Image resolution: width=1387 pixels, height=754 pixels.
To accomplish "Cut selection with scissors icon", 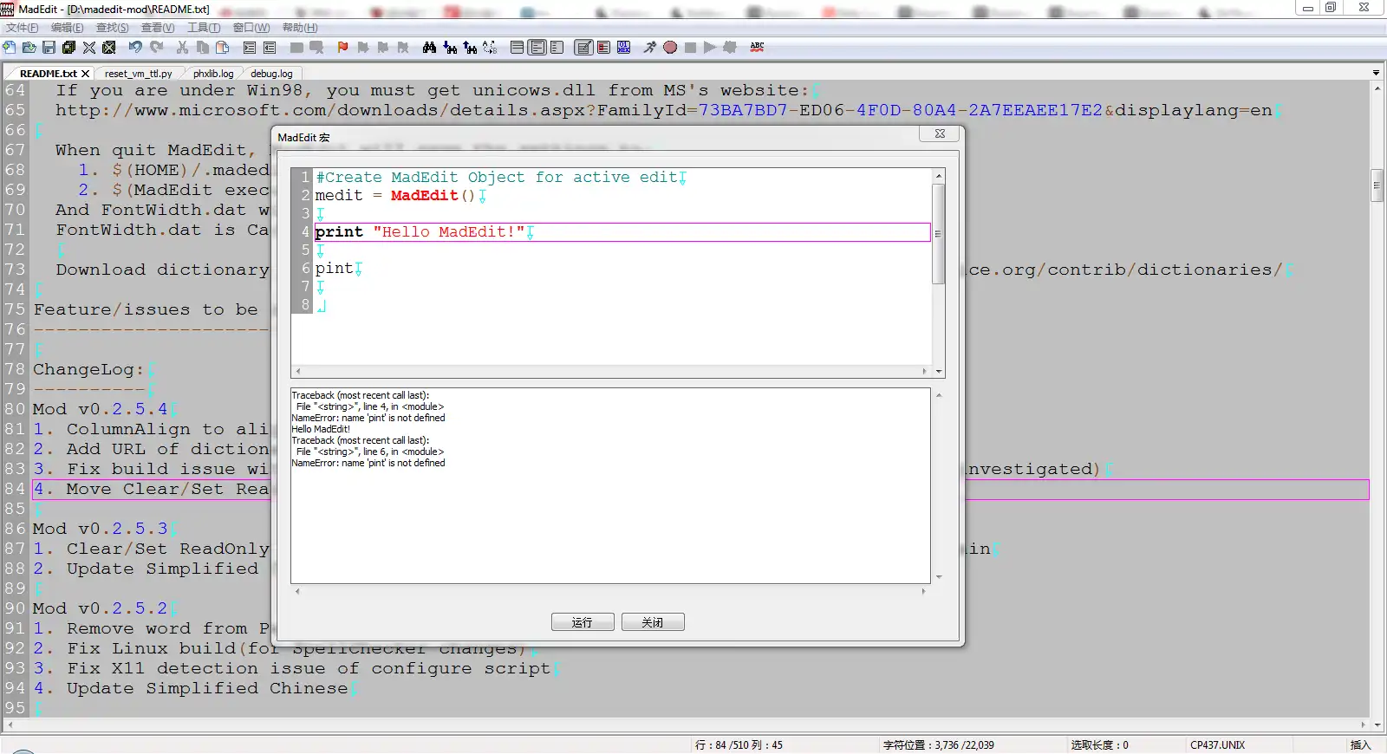I will pyautogui.click(x=182, y=48).
